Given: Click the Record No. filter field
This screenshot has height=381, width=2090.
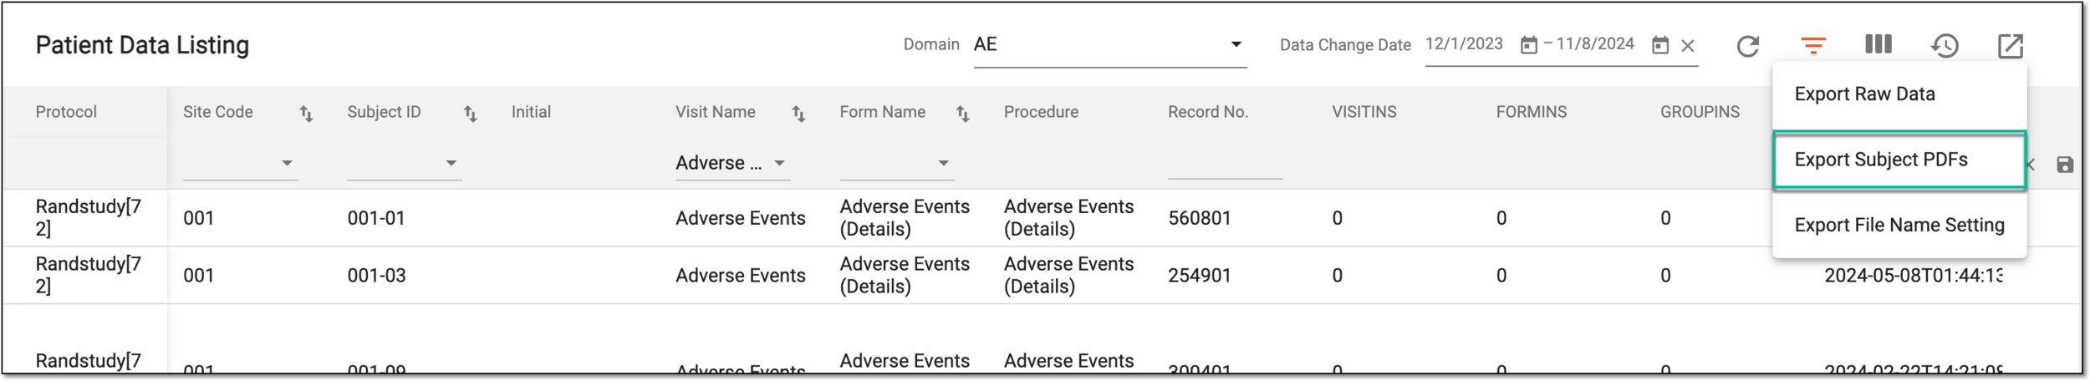Looking at the screenshot, I should (x=1225, y=164).
